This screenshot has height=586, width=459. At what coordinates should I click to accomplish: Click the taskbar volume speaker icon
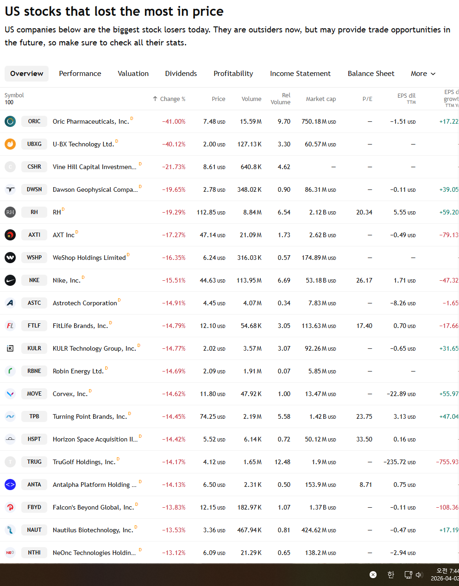[419, 575]
